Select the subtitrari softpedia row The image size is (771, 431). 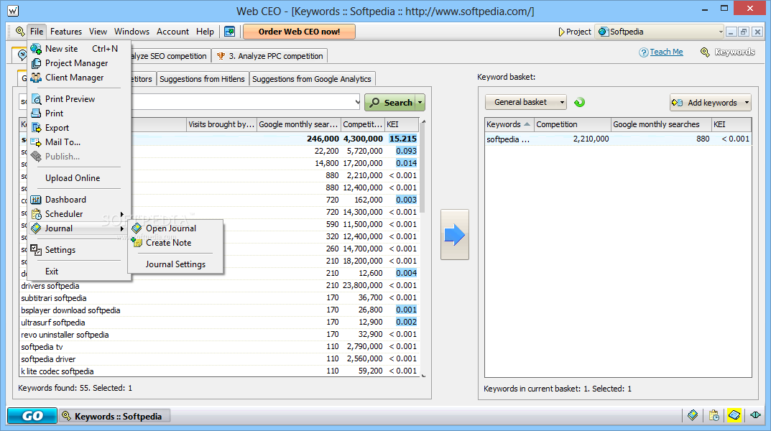pyautogui.click(x=219, y=298)
